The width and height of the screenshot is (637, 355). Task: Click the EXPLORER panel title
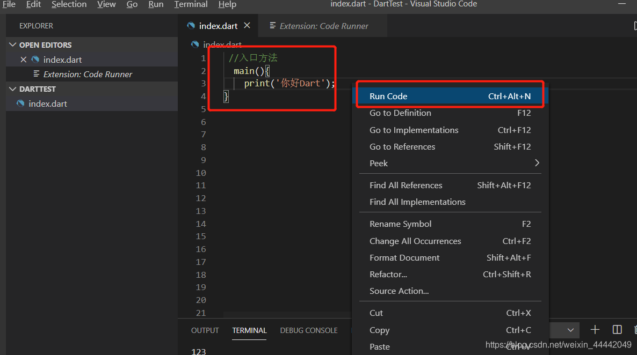pos(36,26)
